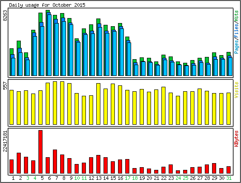Image resolution: width=241 pixels, height=183 pixels.
Task: Click the cyan Pages bar for day 16
Action: pyautogui.click(x=122, y=52)
